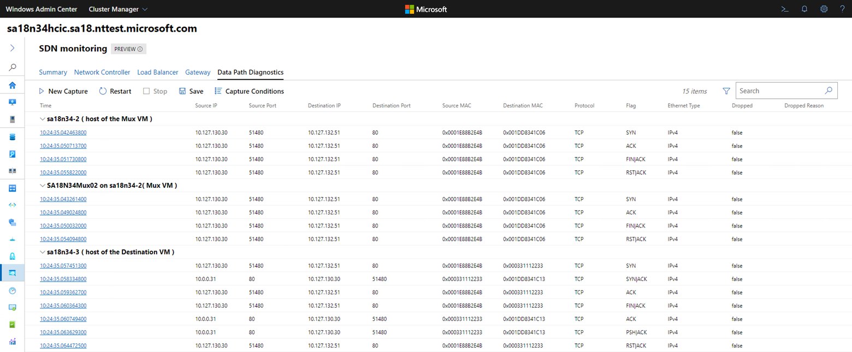Open the help question mark icon

(x=842, y=9)
